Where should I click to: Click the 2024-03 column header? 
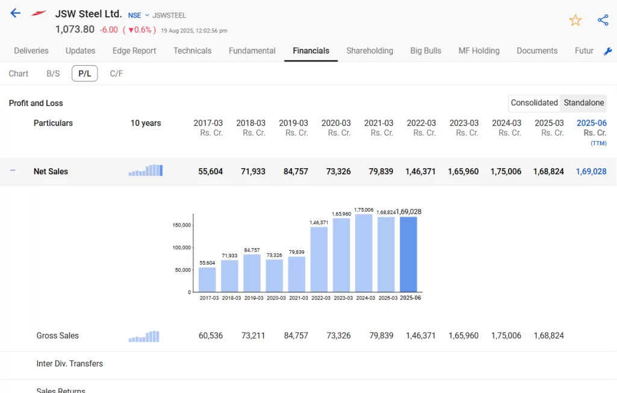point(506,128)
